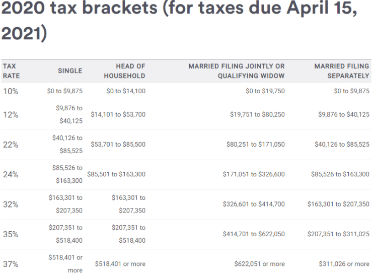
Task: Select the 12% tax rate cell
Action: click(x=10, y=115)
